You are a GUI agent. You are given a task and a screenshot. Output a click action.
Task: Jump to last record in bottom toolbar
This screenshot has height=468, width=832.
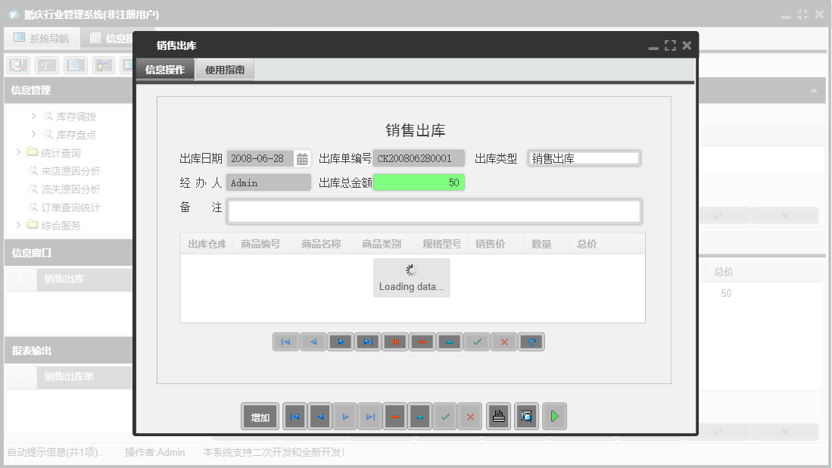[370, 417]
